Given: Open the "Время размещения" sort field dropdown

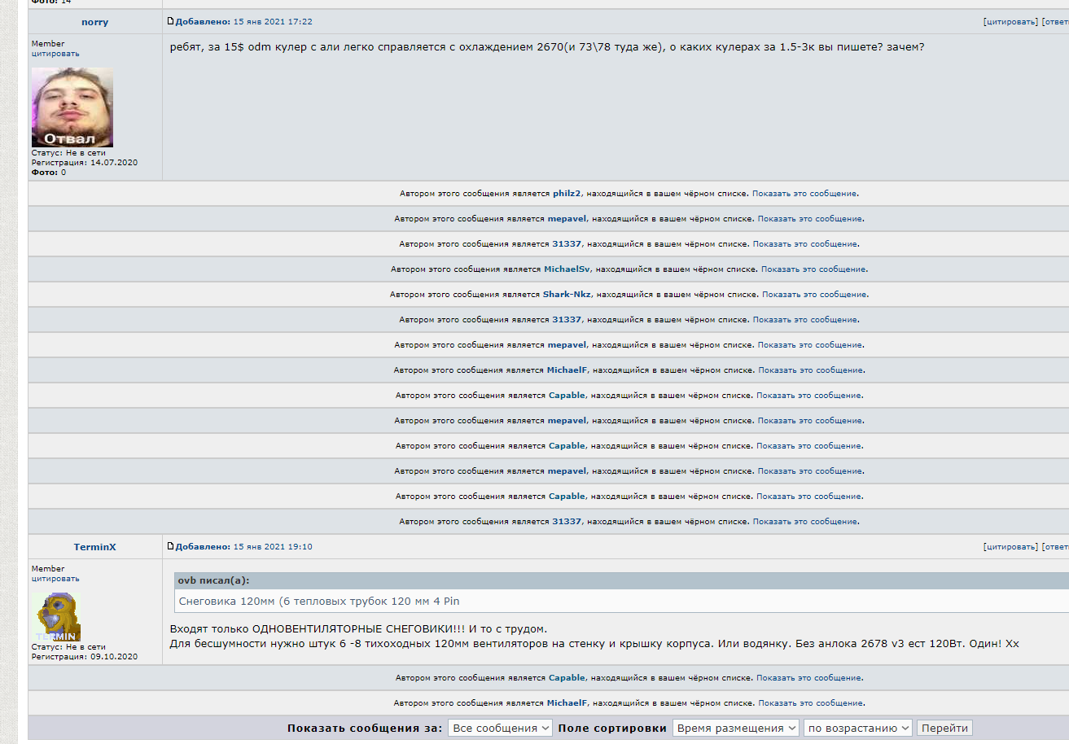Looking at the screenshot, I should (x=735, y=729).
